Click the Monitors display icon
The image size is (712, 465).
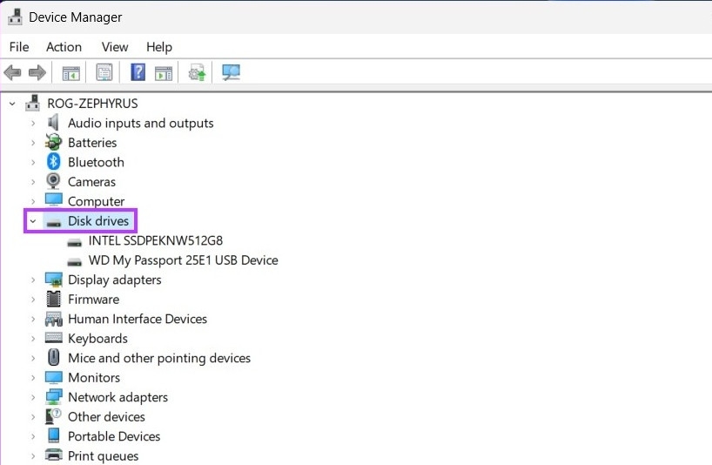pyautogui.click(x=54, y=377)
